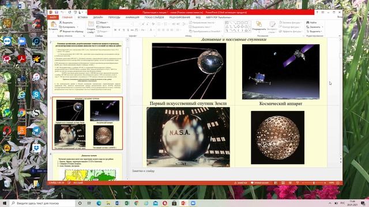The height and width of the screenshot is (207, 369).
Task: Open the font size combo box
Action: point(137,24)
